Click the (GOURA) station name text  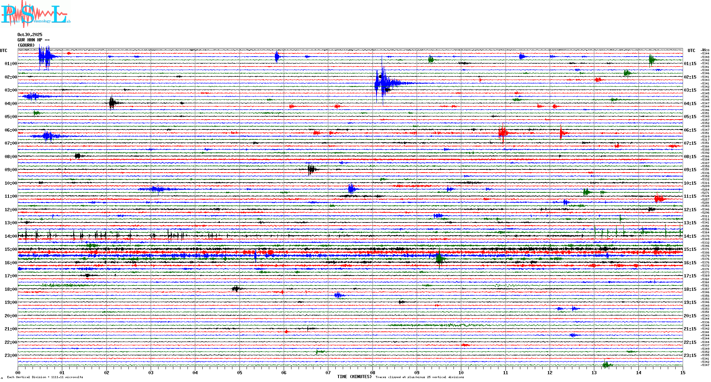click(26, 45)
